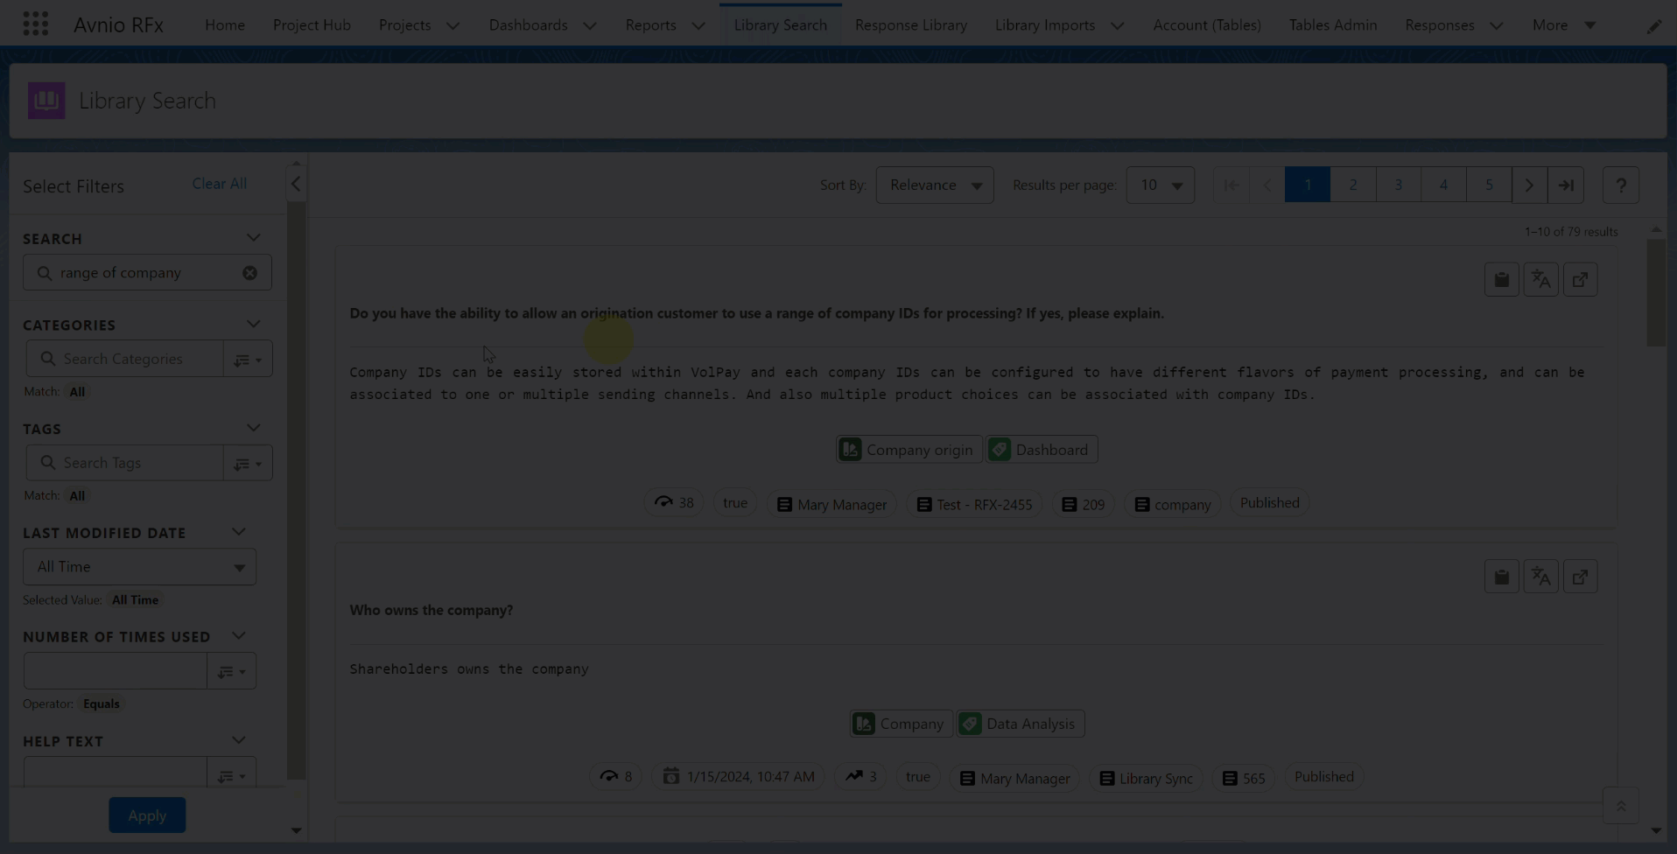1677x854 pixels.
Task: Copy 'Who owns the company?' result to clipboard
Action: (x=1501, y=577)
